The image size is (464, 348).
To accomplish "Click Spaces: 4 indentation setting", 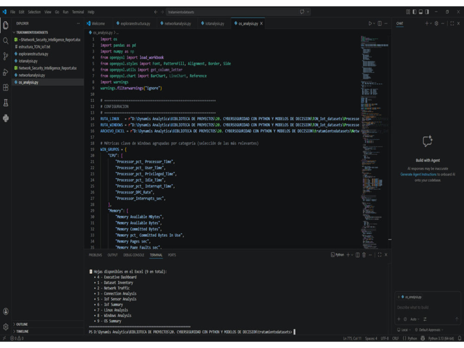I will (x=371, y=338).
